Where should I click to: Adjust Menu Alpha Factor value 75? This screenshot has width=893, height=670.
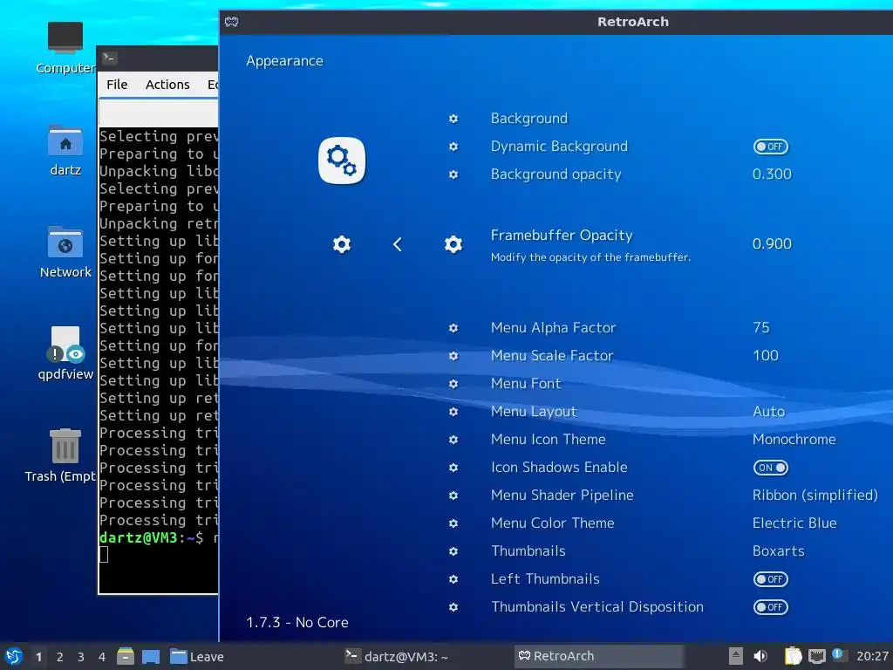tap(760, 328)
